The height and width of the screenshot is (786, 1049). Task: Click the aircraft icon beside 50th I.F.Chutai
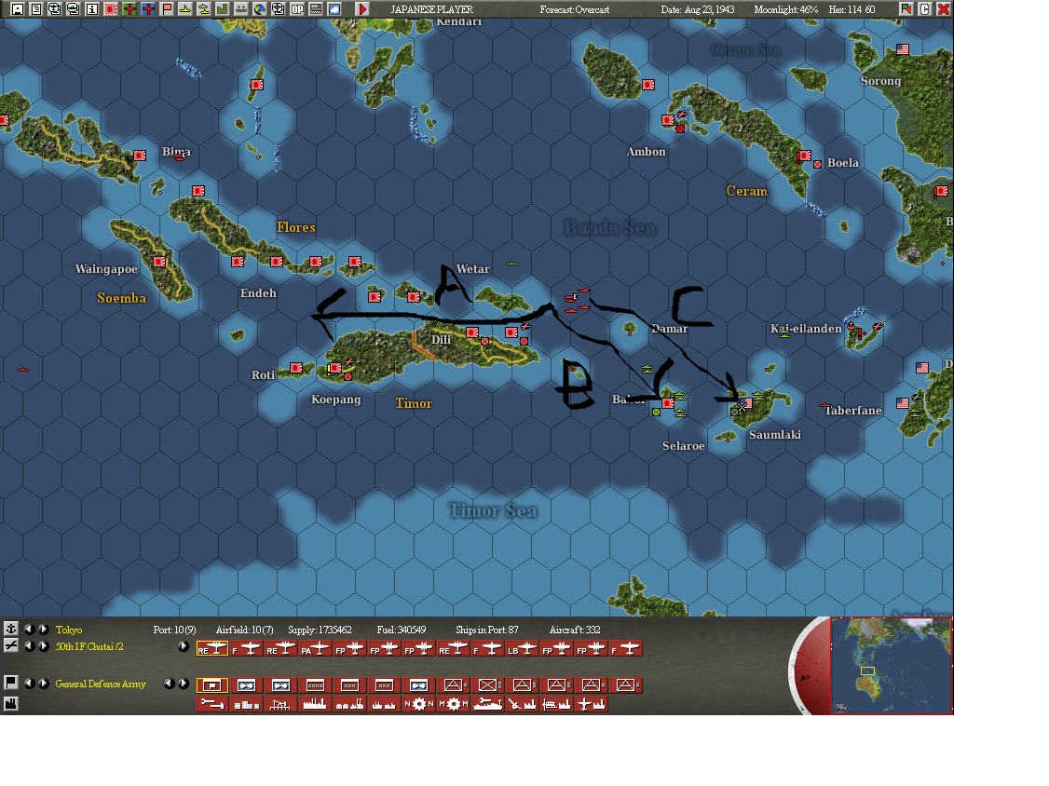click(10, 645)
